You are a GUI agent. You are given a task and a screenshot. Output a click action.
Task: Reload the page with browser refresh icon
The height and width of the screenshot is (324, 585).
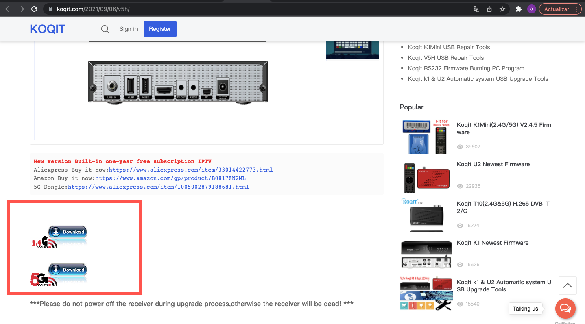(34, 9)
